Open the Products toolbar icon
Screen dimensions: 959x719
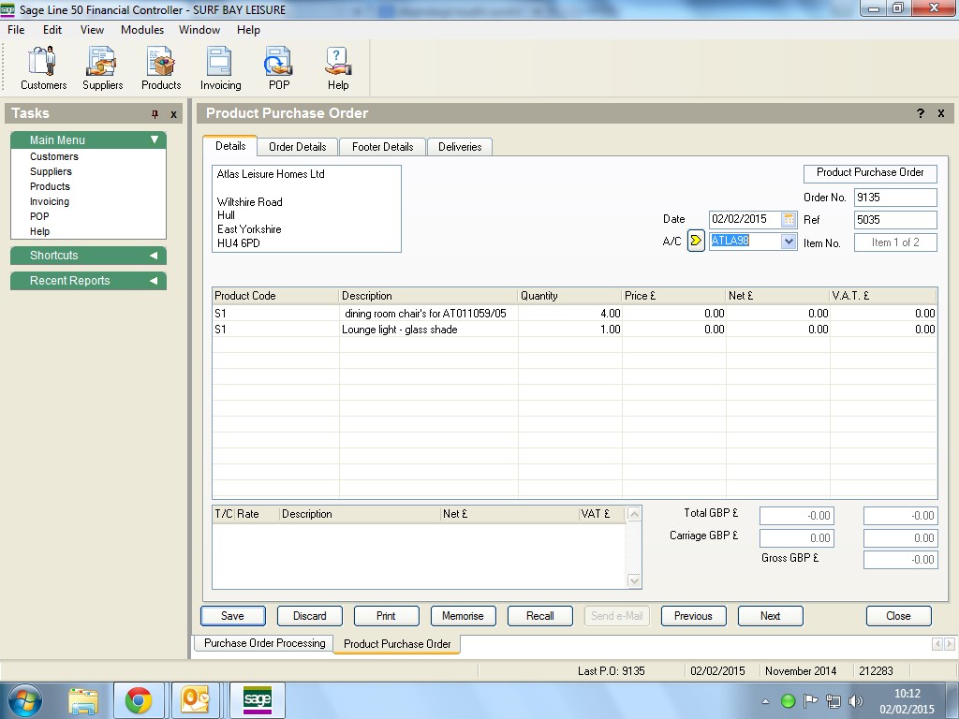point(161,68)
